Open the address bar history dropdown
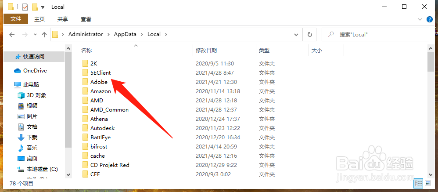 pos(296,34)
